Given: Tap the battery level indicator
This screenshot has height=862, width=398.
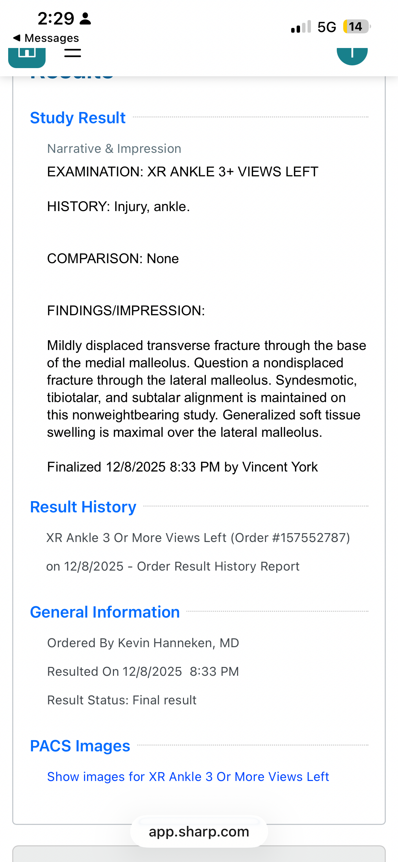Looking at the screenshot, I should (x=356, y=27).
